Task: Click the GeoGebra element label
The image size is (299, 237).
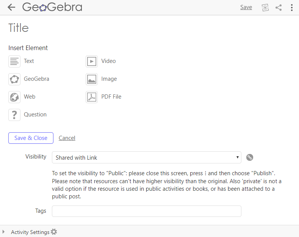Action: tap(37, 79)
